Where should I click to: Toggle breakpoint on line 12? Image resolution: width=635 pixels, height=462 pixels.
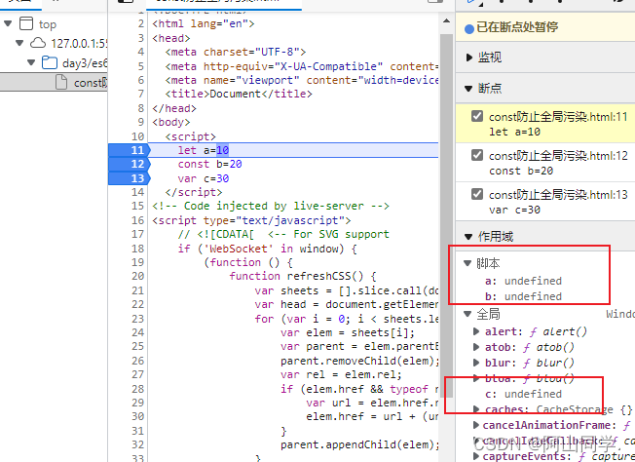[x=130, y=164]
